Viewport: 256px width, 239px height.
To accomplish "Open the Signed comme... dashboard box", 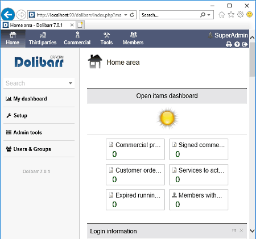I will [199, 149].
